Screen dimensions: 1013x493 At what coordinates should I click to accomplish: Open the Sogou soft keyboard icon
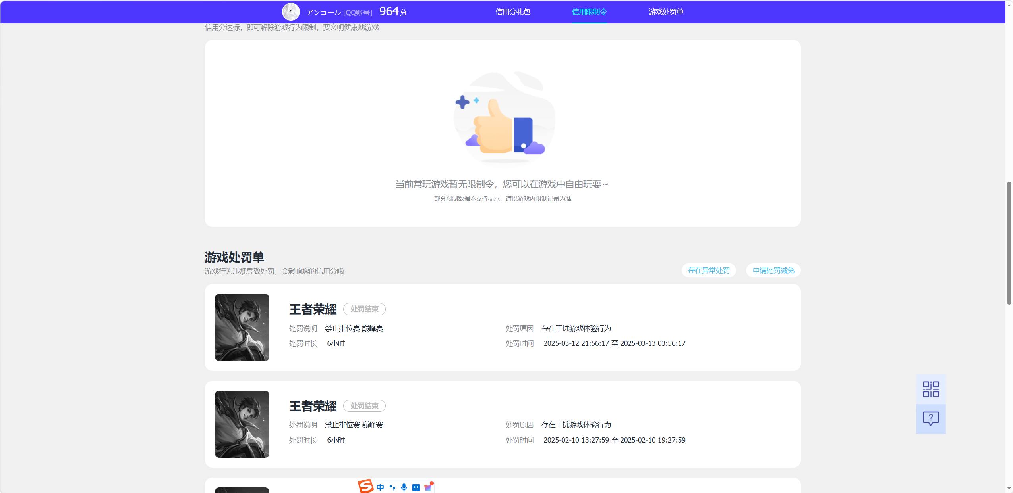coord(416,487)
